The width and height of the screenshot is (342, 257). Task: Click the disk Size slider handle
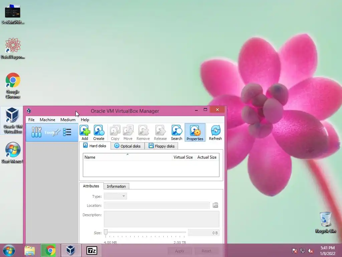[106, 232]
